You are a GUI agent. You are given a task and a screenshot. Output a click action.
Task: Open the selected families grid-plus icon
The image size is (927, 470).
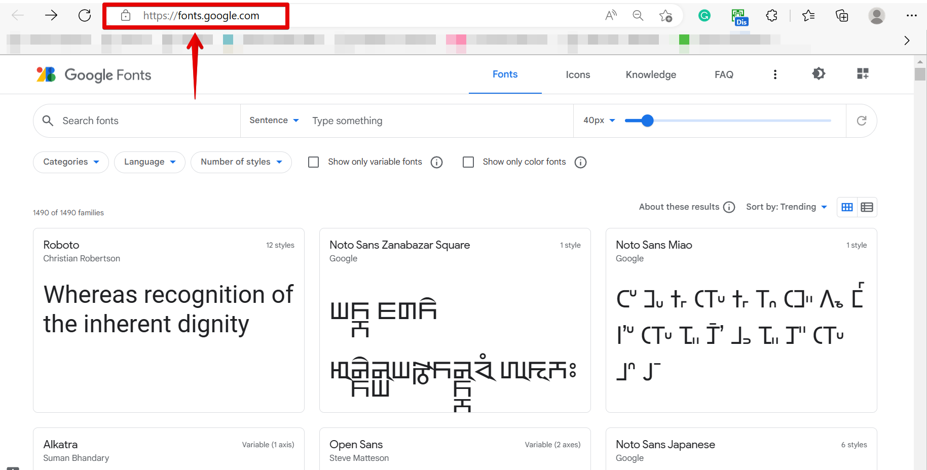863,74
